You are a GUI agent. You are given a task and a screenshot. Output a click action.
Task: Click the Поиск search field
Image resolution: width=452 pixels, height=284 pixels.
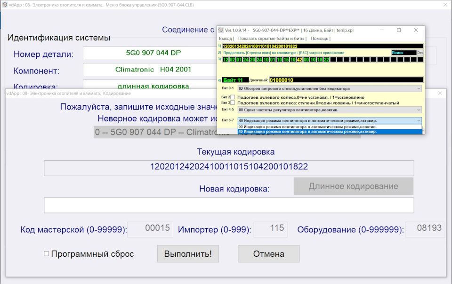(x=404, y=53)
